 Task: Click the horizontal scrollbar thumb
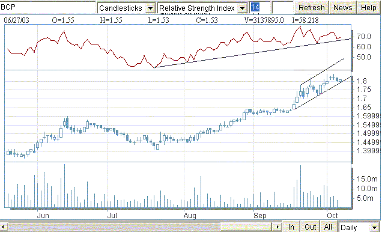pyautogui.click(x=246, y=227)
